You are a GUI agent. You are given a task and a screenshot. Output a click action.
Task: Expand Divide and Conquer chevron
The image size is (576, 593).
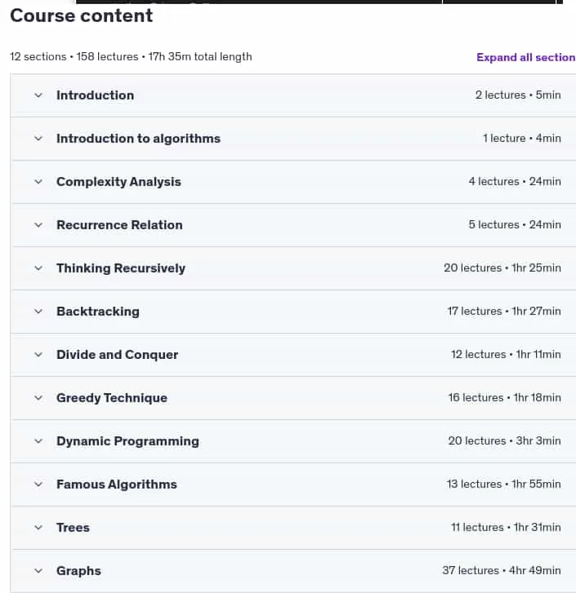38,355
